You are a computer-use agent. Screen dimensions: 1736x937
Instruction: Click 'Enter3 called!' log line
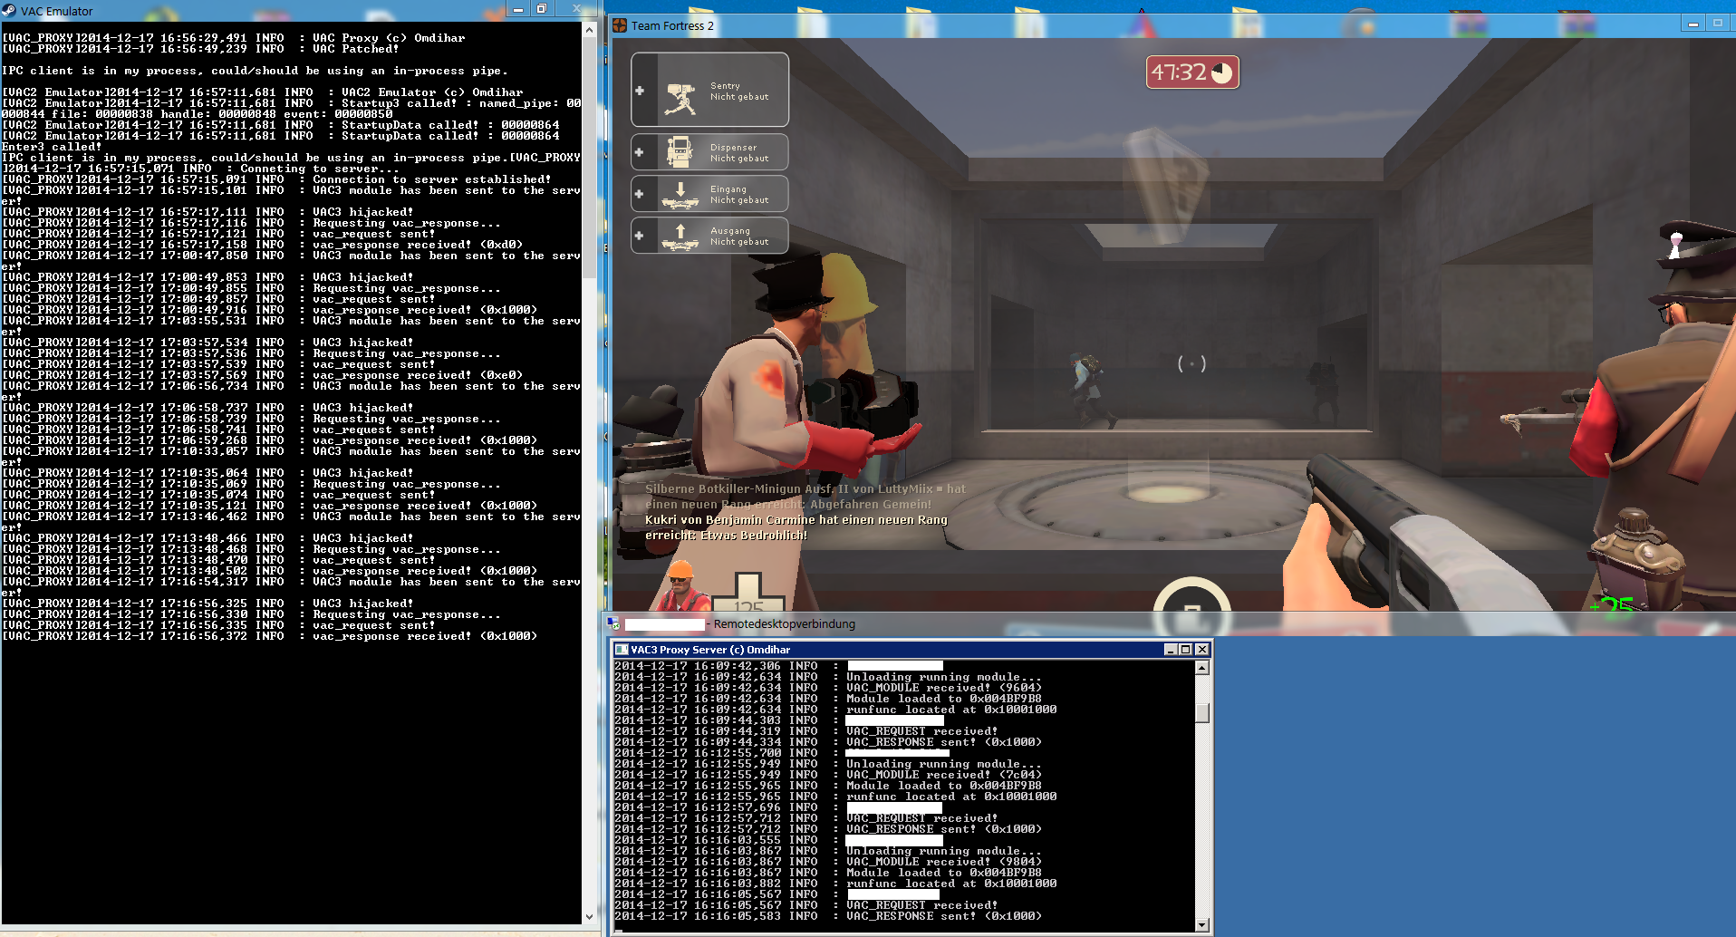pyautogui.click(x=52, y=147)
